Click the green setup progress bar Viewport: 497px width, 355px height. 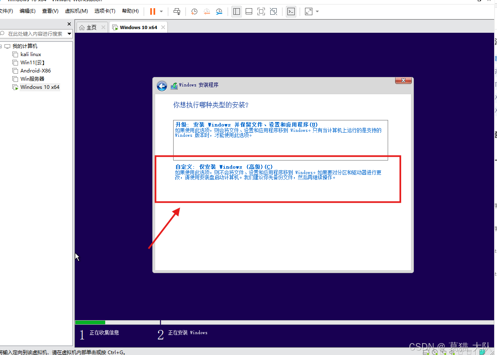coord(90,322)
